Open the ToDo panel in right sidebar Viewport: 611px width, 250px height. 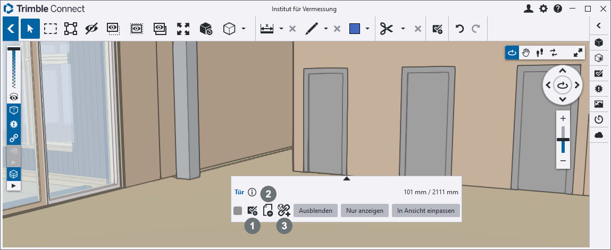click(599, 73)
